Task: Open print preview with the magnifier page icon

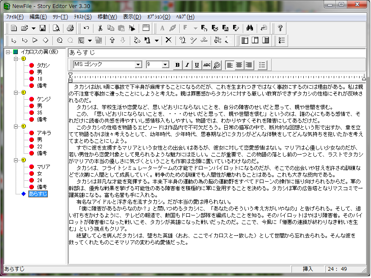Action: [x=56, y=28]
